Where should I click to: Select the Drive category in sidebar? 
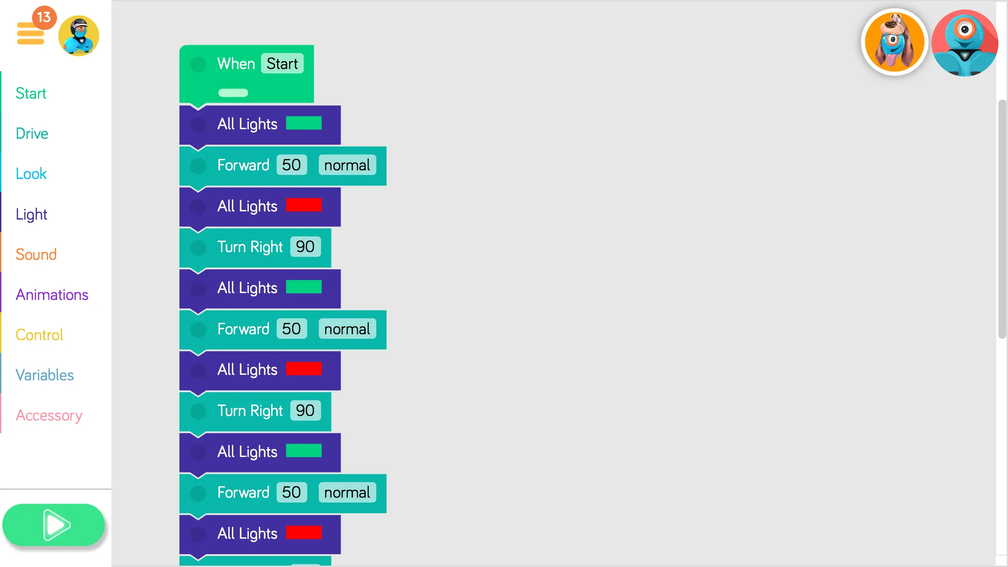pos(32,133)
